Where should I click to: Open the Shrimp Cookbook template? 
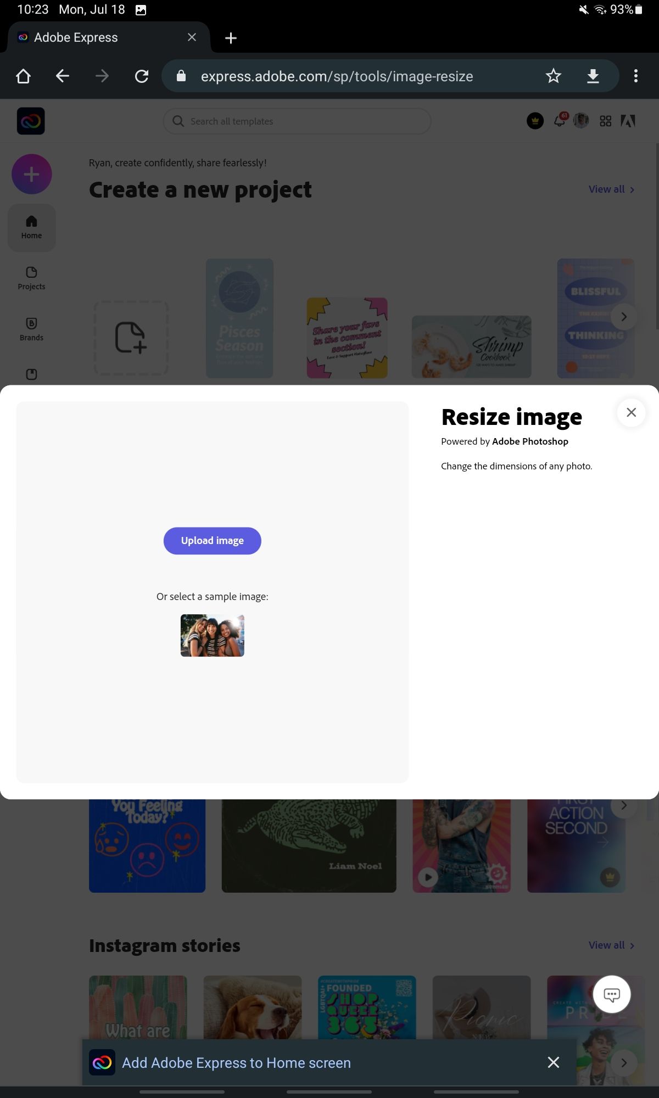(472, 346)
